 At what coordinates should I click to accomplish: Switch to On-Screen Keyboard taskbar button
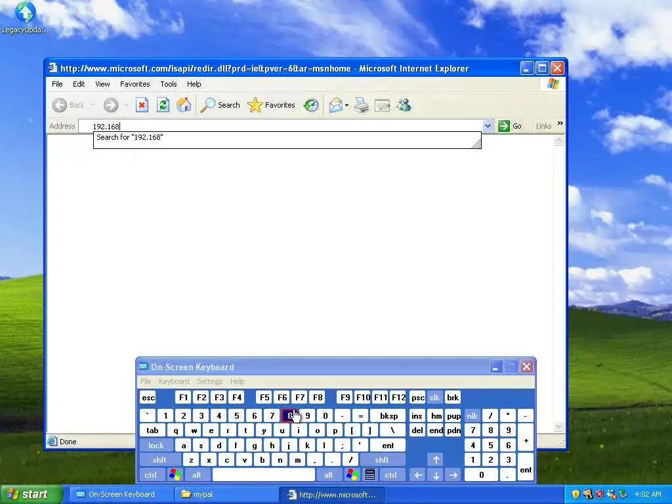pos(121,494)
